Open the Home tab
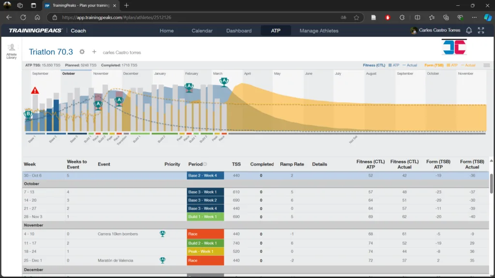The image size is (495, 278). (167, 30)
